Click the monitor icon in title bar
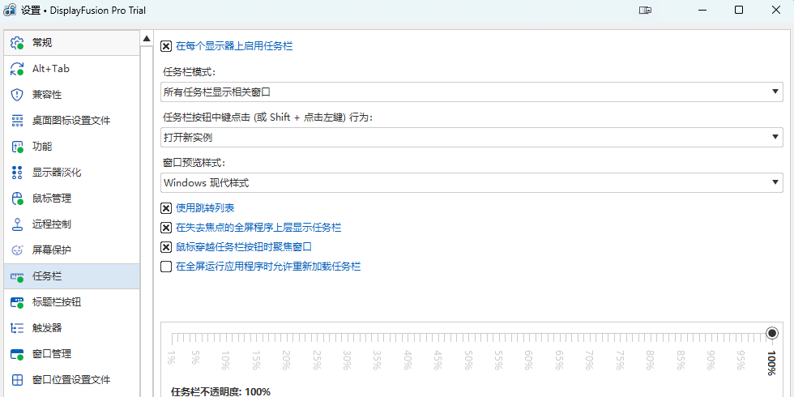794x397 pixels. click(x=645, y=10)
